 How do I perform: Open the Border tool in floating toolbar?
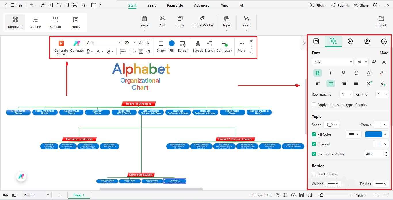click(x=183, y=46)
